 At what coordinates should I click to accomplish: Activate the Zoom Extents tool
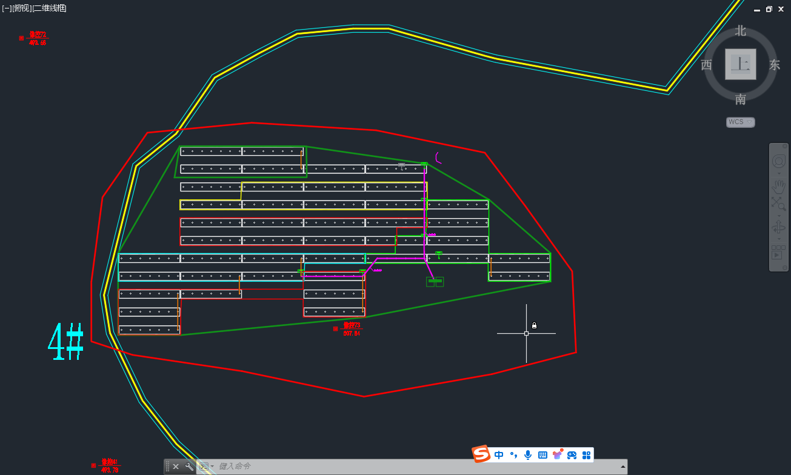[x=778, y=204]
